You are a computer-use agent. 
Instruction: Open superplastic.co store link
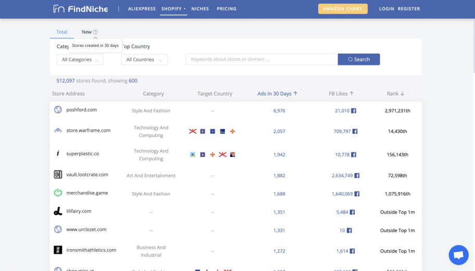tap(83, 154)
